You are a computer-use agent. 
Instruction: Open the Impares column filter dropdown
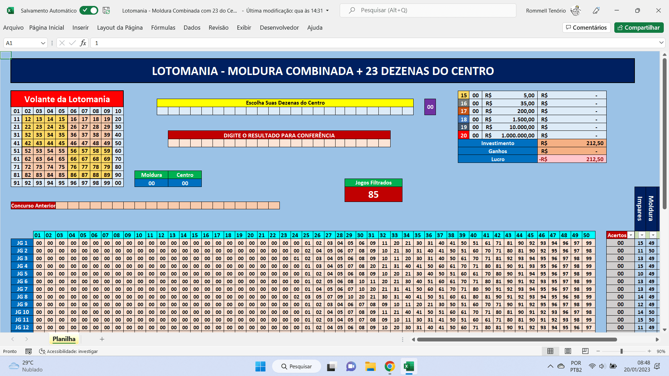642,235
